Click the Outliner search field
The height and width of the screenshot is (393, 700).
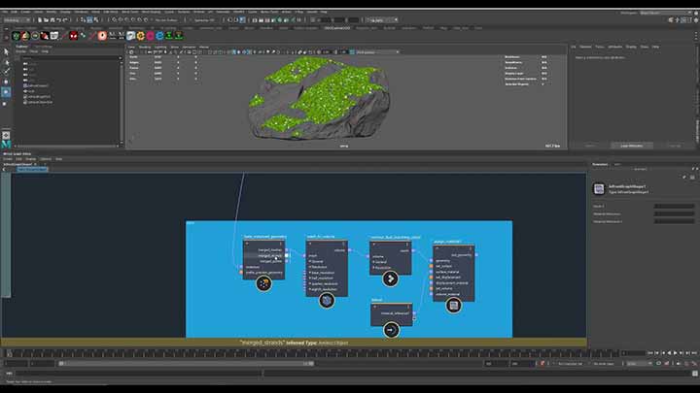69,58
